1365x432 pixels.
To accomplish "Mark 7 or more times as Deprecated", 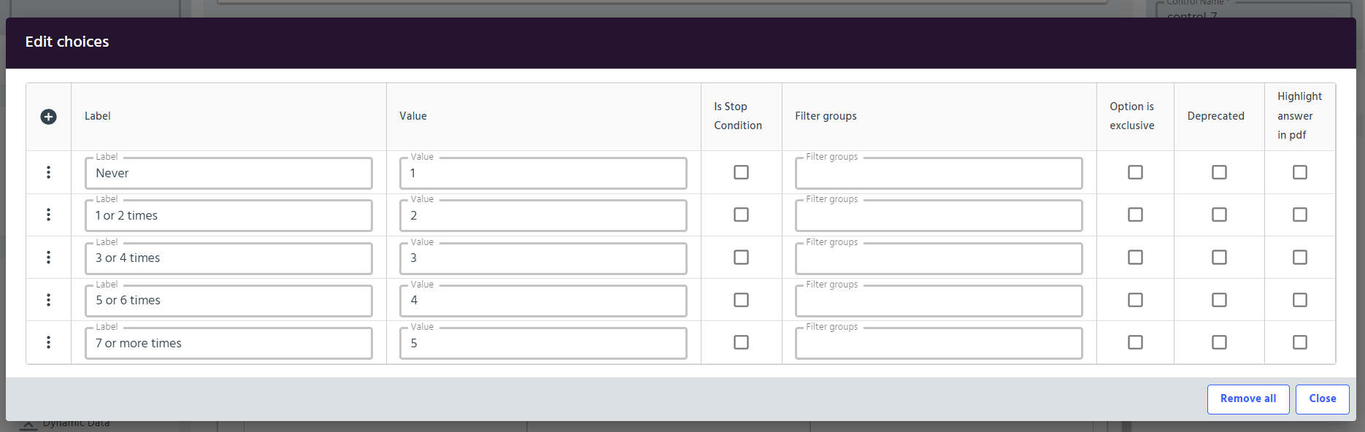I will pyautogui.click(x=1219, y=342).
